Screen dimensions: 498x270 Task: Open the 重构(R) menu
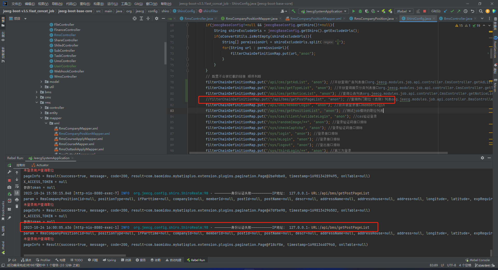tap(85, 4)
